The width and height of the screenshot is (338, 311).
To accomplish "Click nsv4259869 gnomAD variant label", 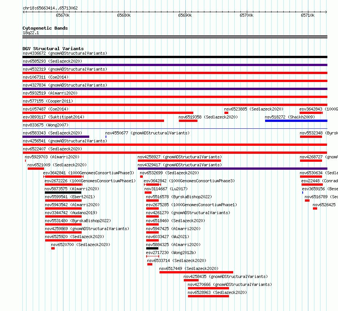I will point(87,229).
